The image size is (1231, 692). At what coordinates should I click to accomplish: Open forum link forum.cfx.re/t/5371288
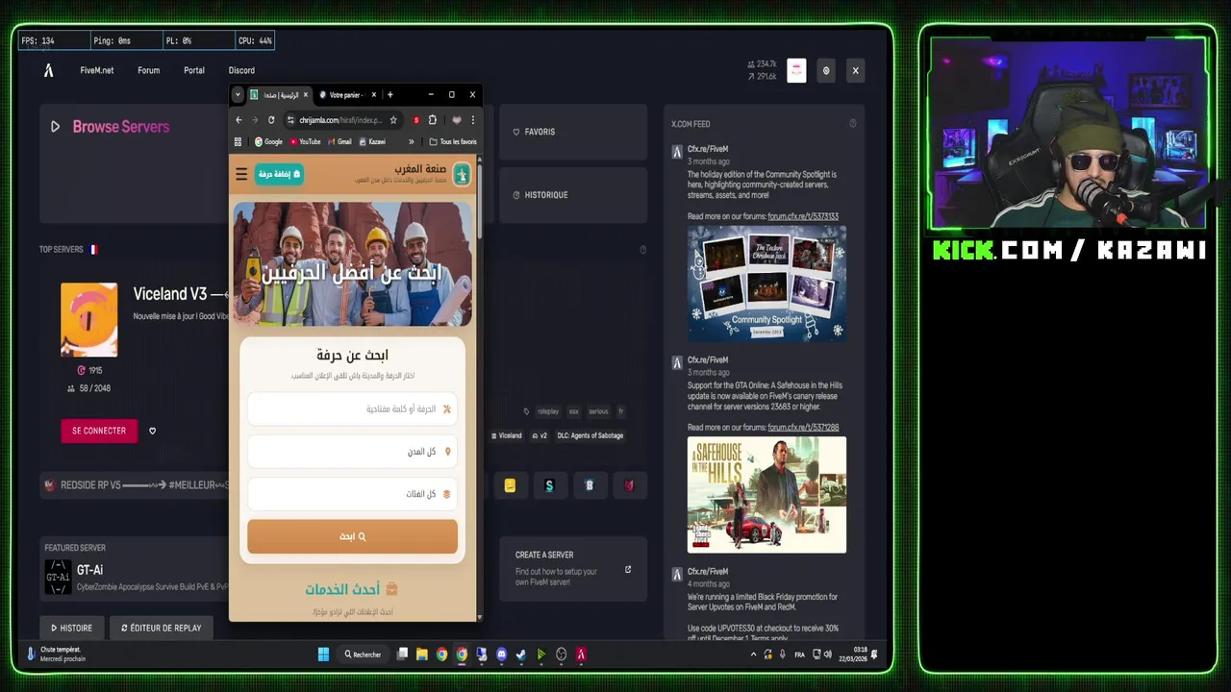pos(803,428)
